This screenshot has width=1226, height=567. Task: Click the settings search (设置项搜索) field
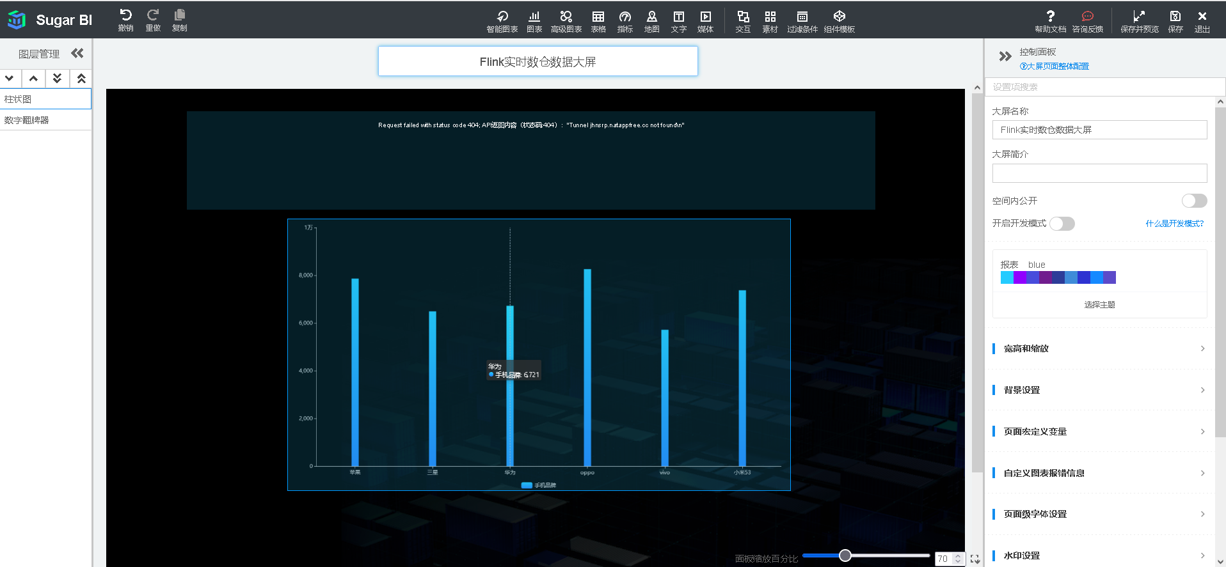[x=1105, y=87]
